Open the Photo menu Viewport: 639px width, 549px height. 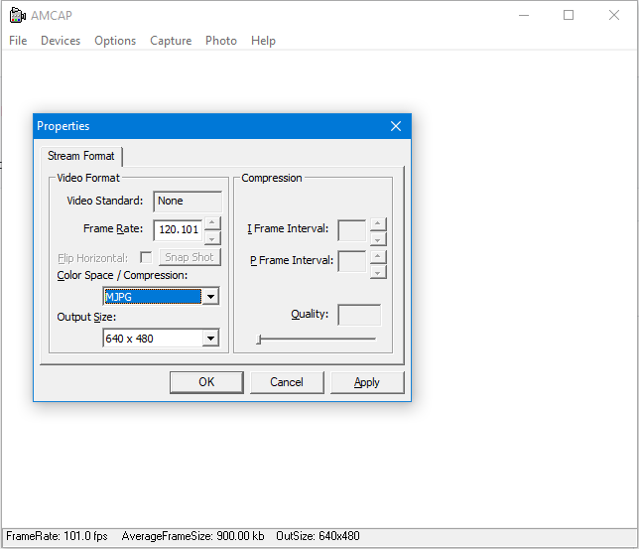221,41
